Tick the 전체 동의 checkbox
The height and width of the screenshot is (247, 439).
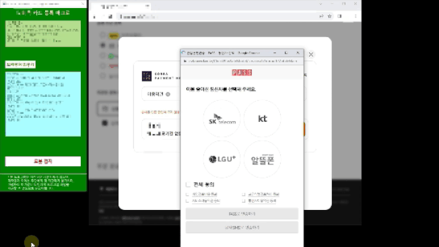click(188, 184)
